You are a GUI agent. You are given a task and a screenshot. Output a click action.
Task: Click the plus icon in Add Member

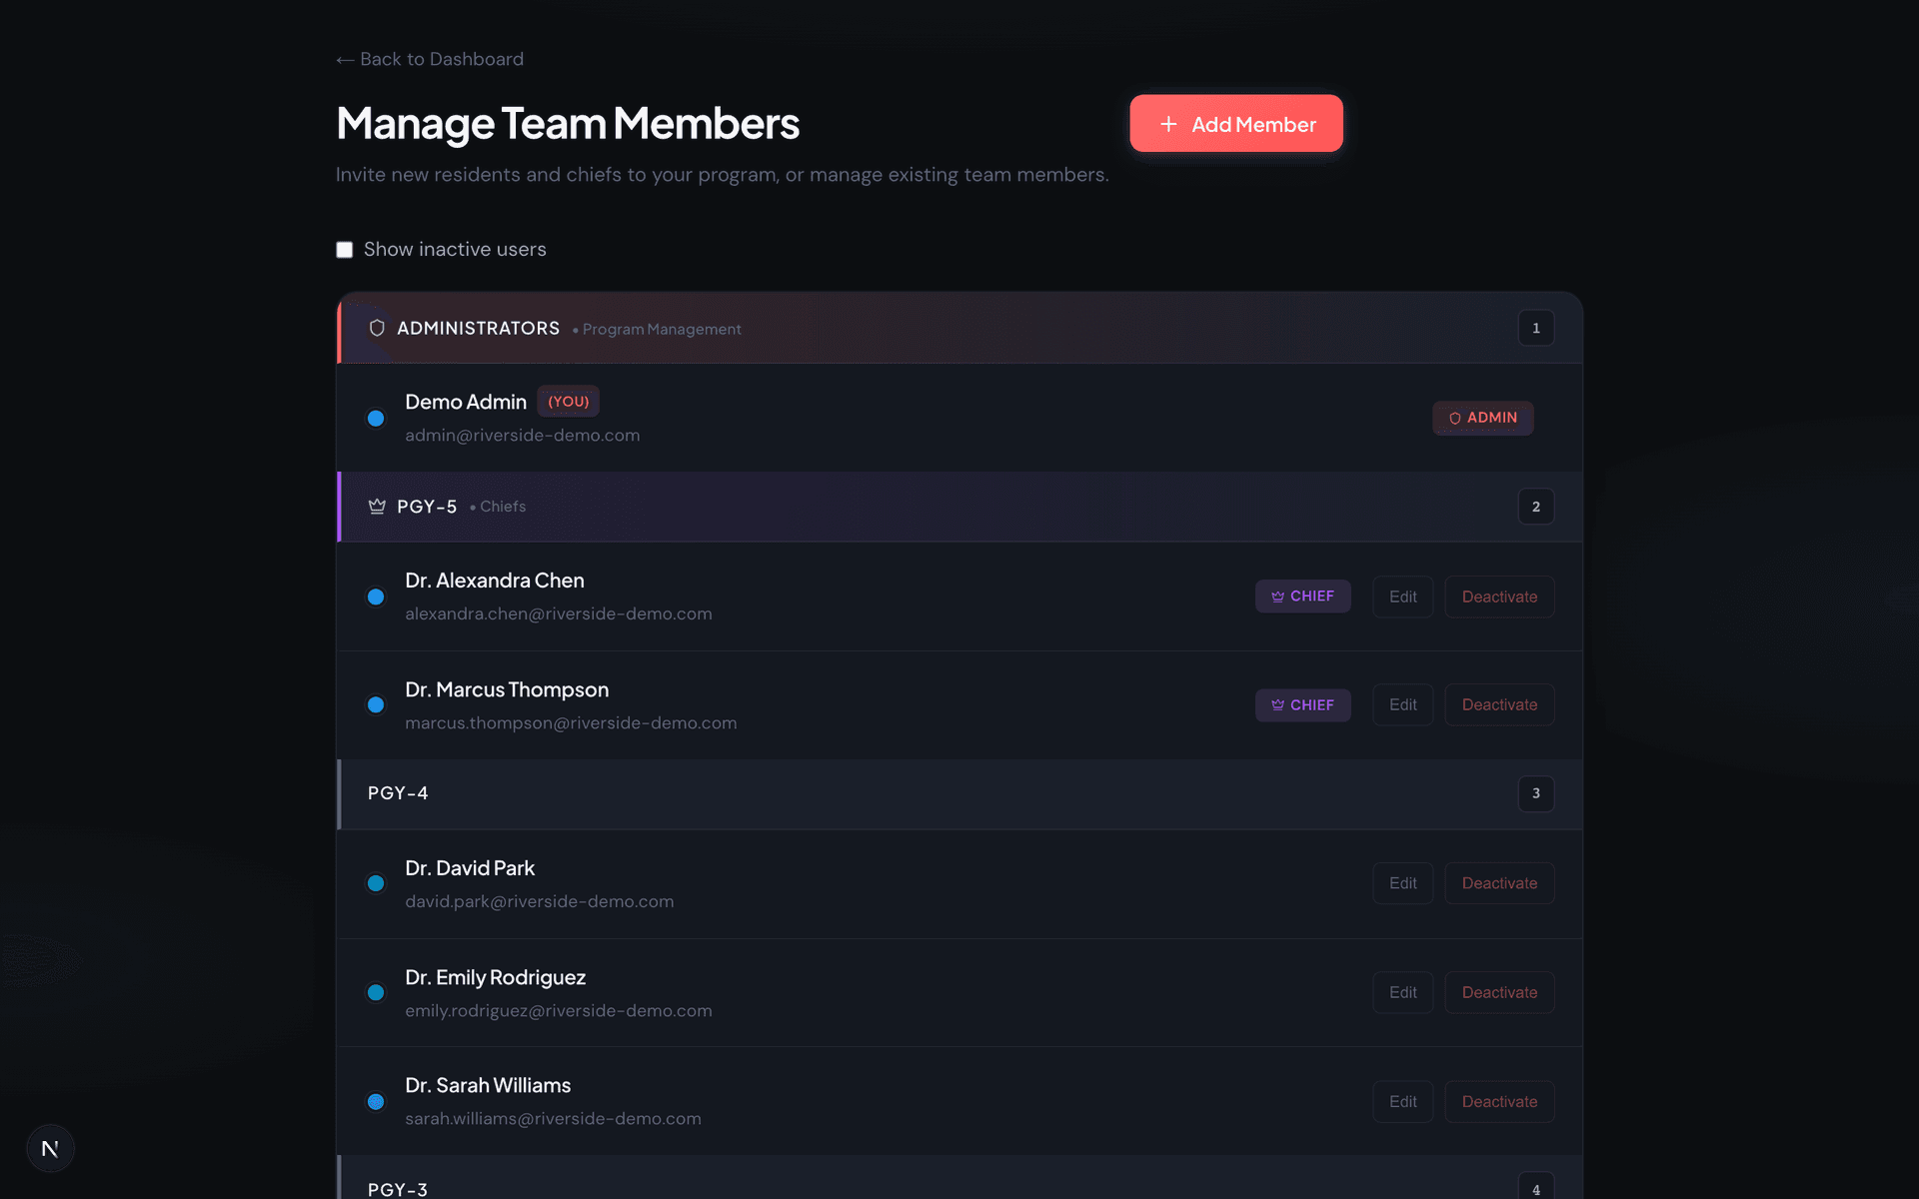click(x=1166, y=124)
